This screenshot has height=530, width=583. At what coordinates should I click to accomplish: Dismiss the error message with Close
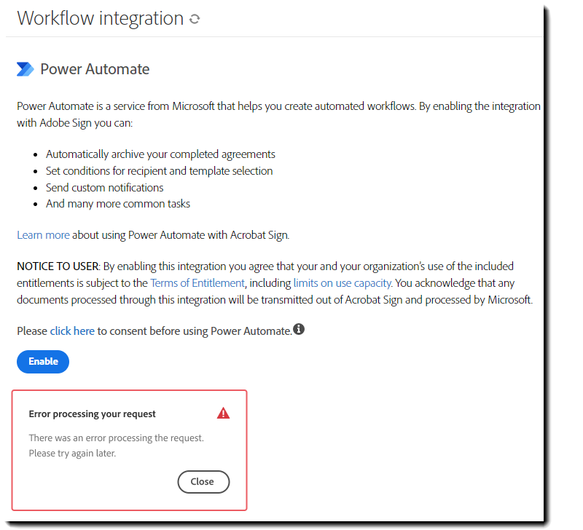coord(203,482)
